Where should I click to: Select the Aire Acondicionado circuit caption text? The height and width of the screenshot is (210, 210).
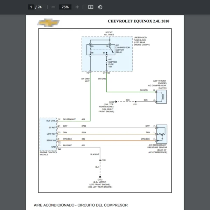[x=80, y=205]
